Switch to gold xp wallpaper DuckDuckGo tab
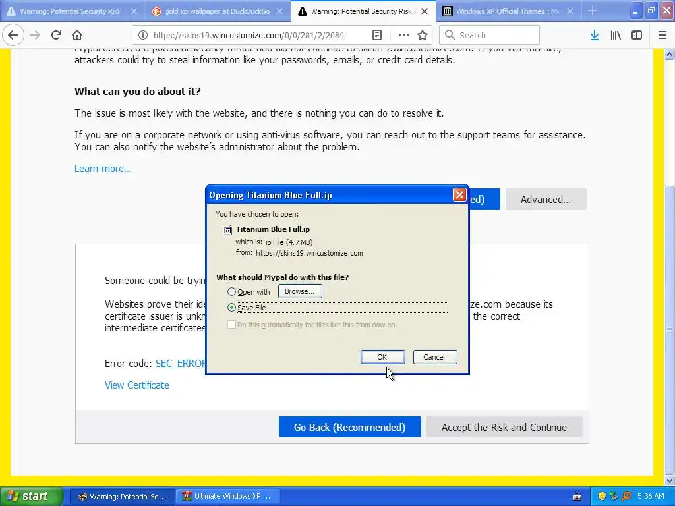Image resolution: width=675 pixels, height=506 pixels. [218, 11]
